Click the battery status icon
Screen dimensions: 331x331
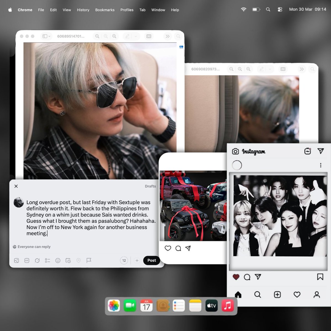pos(256,9)
